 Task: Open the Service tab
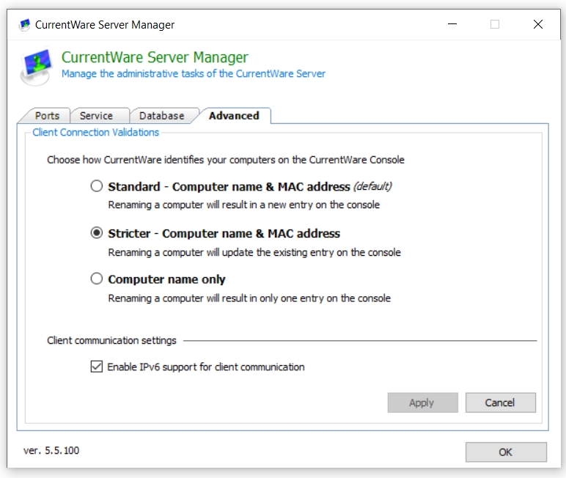pos(96,116)
